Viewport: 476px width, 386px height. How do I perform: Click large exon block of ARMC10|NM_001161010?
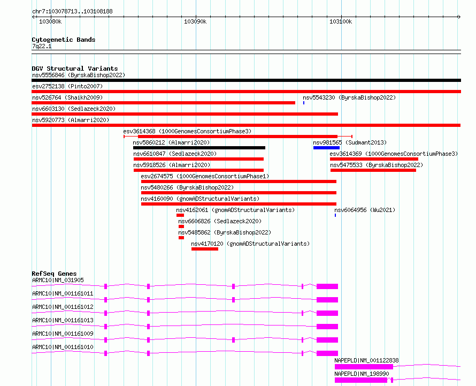point(327,353)
